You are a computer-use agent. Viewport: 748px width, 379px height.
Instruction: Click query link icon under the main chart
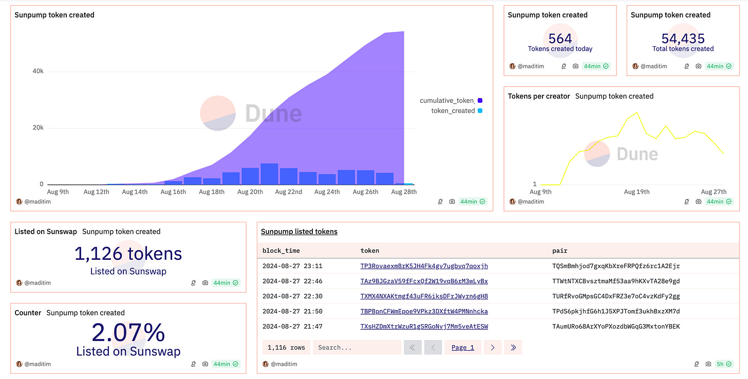click(440, 202)
